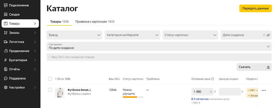The height and width of the screenshot is (108, 274).
Task: Click the Заказы shopping cart icon
Action: [6, 33]
